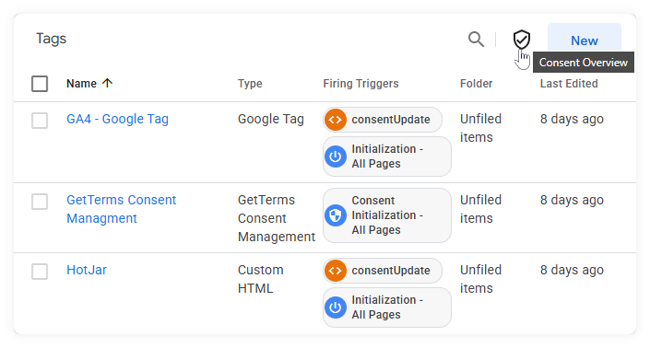Click the Folder column header
650x348 pixels.
pyautogui.click(x=476, y=84)
